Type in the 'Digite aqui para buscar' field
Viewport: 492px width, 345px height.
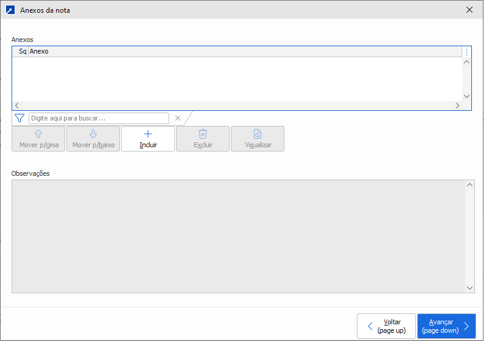point(99,118)
